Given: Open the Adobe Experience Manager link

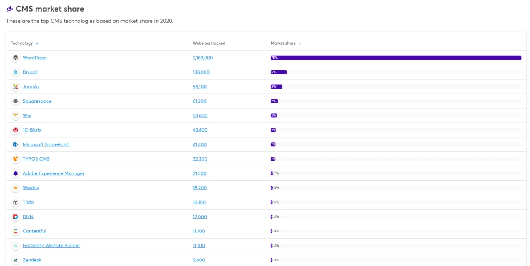Looking at the screenshot, I should [x=53, y=174].
